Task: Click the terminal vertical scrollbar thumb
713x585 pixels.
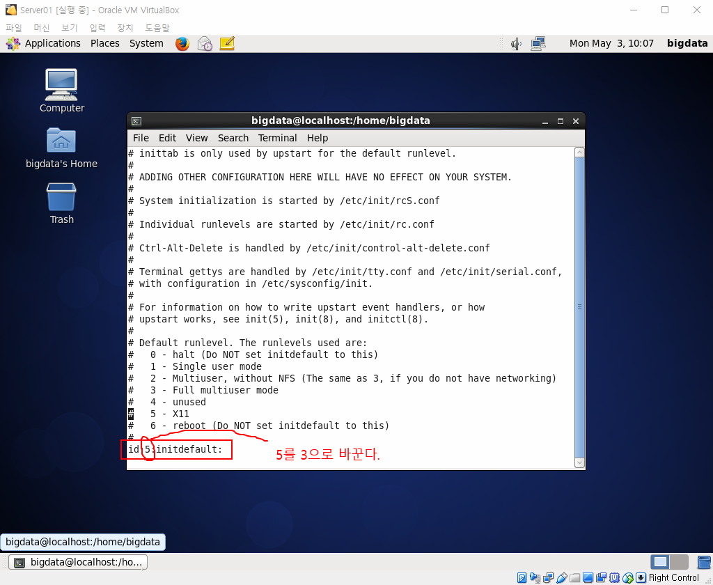Action: [x=579, y=308]
